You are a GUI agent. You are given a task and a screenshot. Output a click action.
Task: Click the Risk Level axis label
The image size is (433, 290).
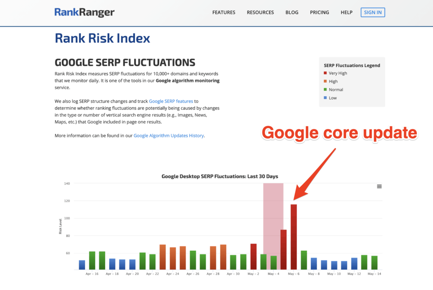point(60,226)
